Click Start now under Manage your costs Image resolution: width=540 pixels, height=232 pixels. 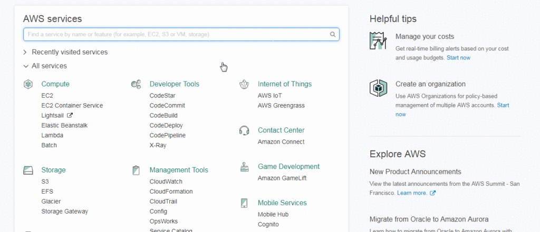tap(458, 58)
